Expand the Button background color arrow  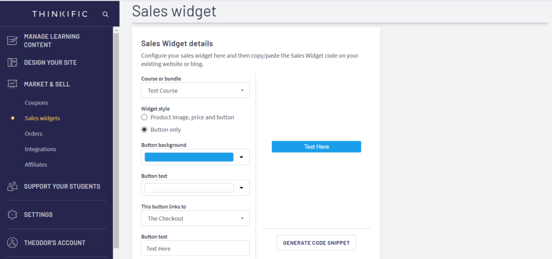coord(241,157)
